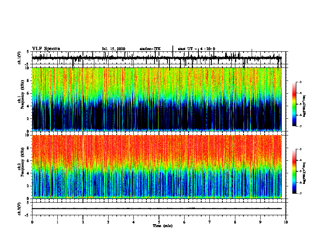
Task: Click time axis tick label "6"
Action: click(x=185, y=222)
